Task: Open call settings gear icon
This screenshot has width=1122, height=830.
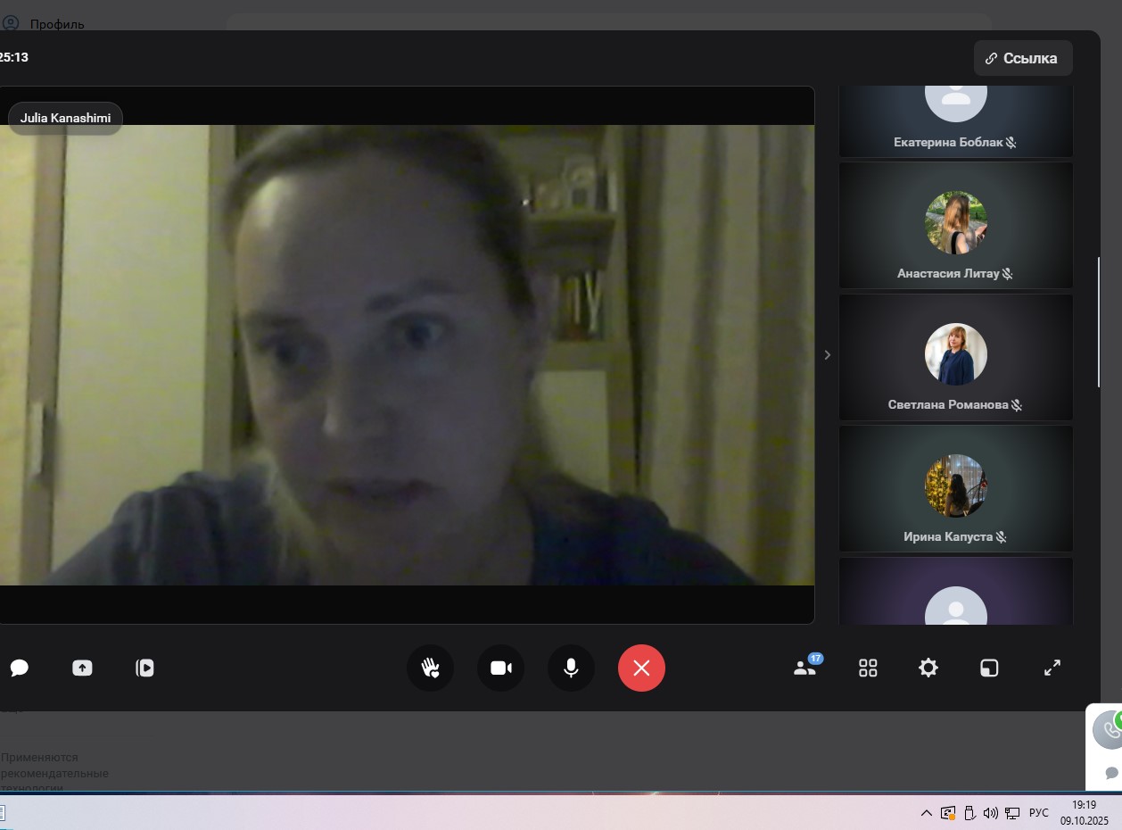Action: point(928,668)
